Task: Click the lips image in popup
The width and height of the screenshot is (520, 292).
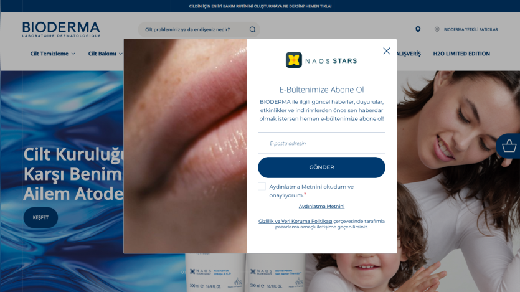Action: 185,146
